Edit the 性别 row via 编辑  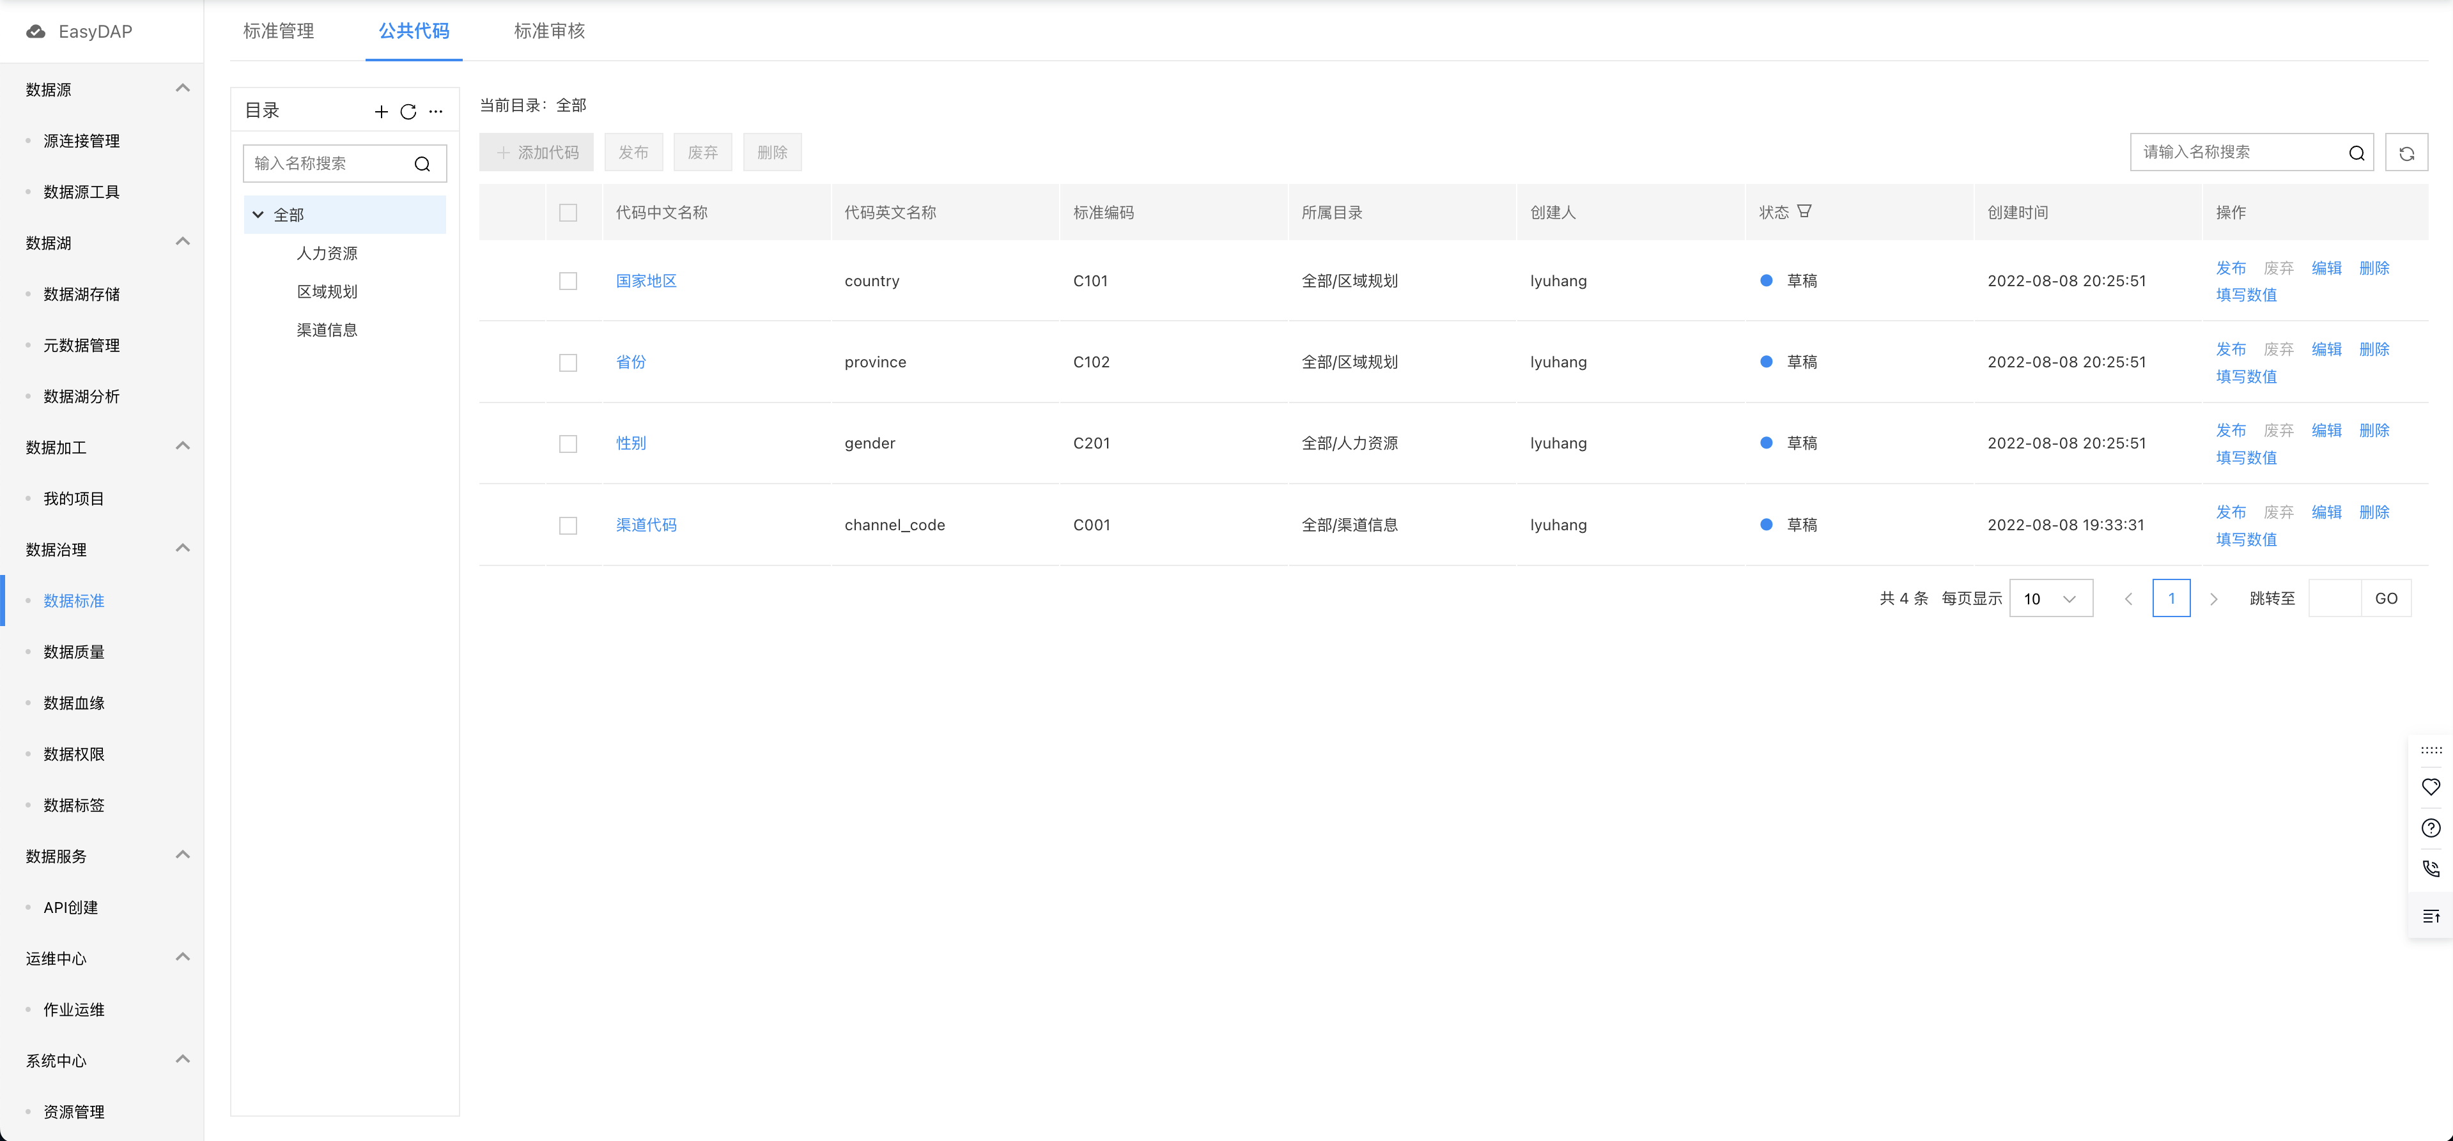(x=2326, y=431)
